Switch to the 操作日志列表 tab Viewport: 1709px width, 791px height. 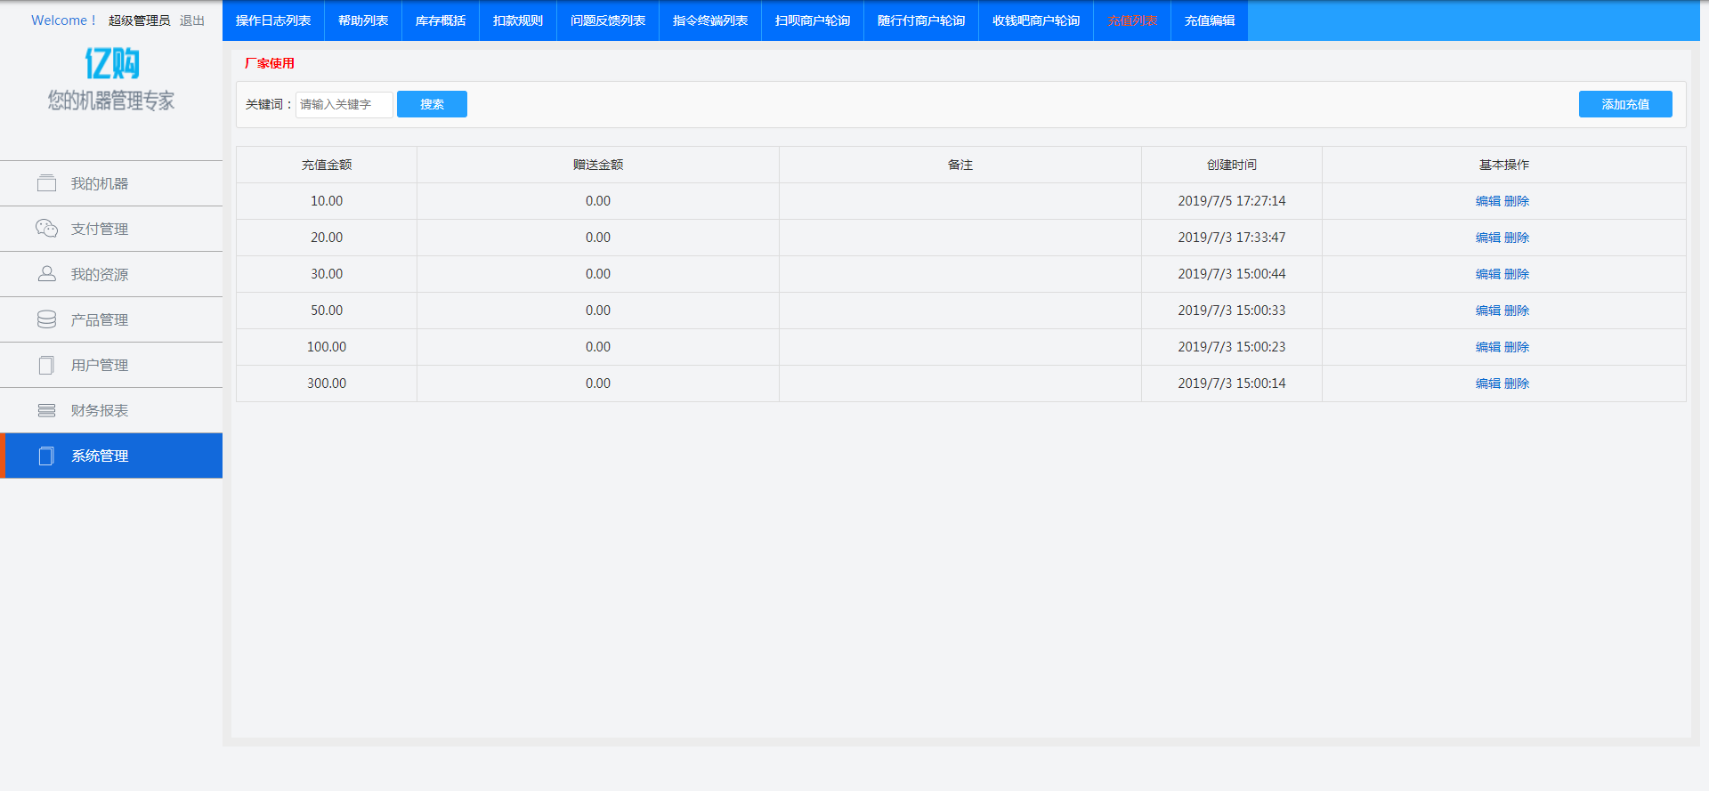273,20
